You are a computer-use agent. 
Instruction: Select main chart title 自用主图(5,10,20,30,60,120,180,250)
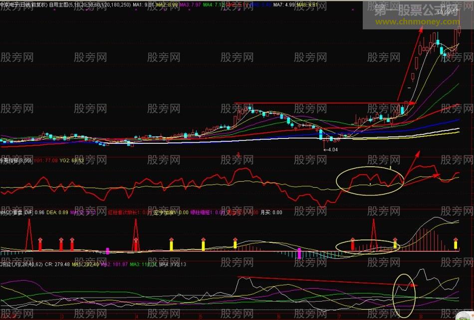pyautogui.click(x=90, y=5)
